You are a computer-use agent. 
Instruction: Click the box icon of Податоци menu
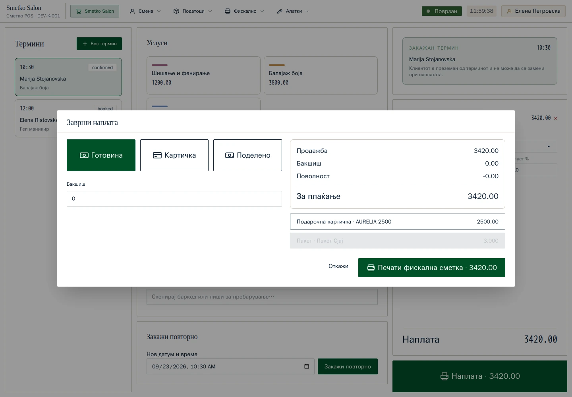[176, 11]
